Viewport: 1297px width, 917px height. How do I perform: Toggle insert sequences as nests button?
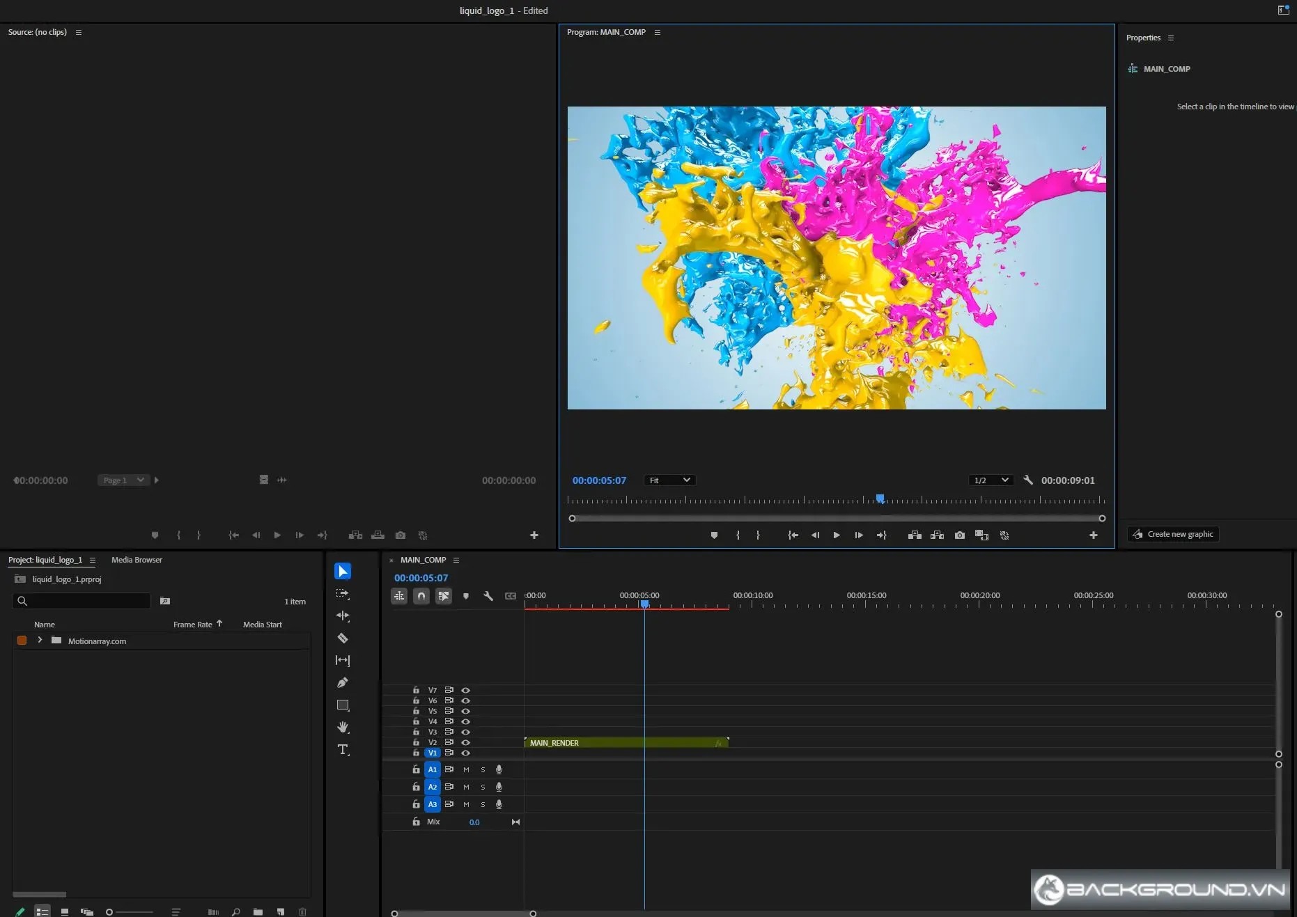click(399, 596)
